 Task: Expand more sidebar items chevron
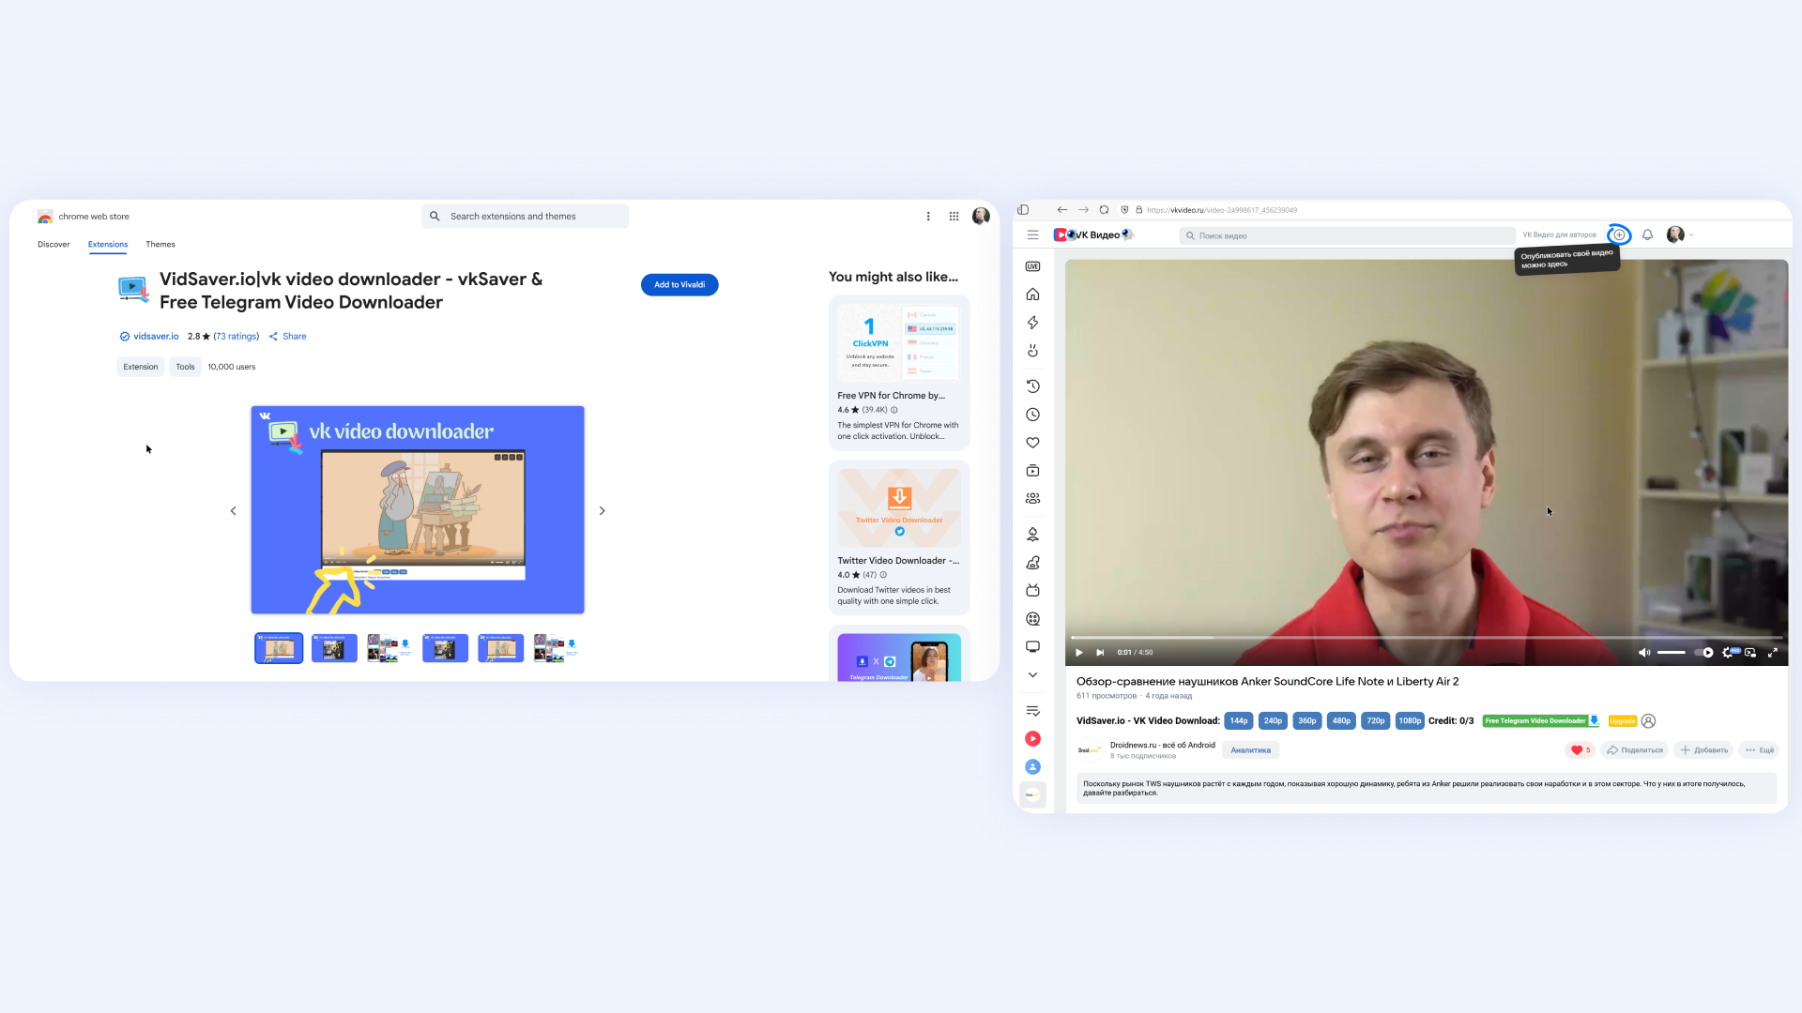(1032, 675)
